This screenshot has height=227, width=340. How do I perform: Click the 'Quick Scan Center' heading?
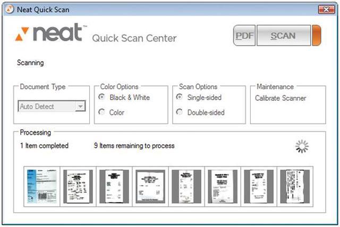tap(134, 38)
